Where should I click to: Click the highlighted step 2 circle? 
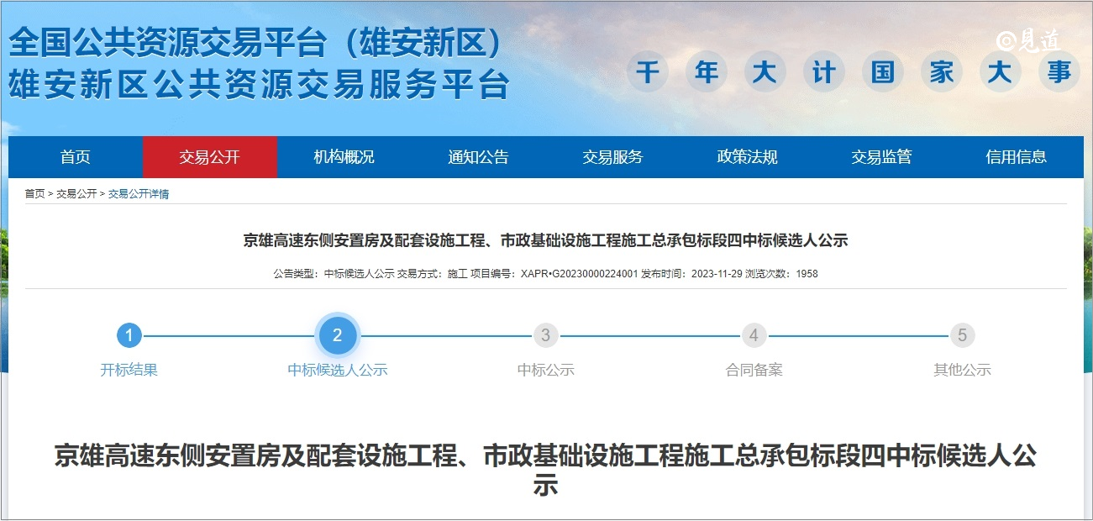coord(337,335)
